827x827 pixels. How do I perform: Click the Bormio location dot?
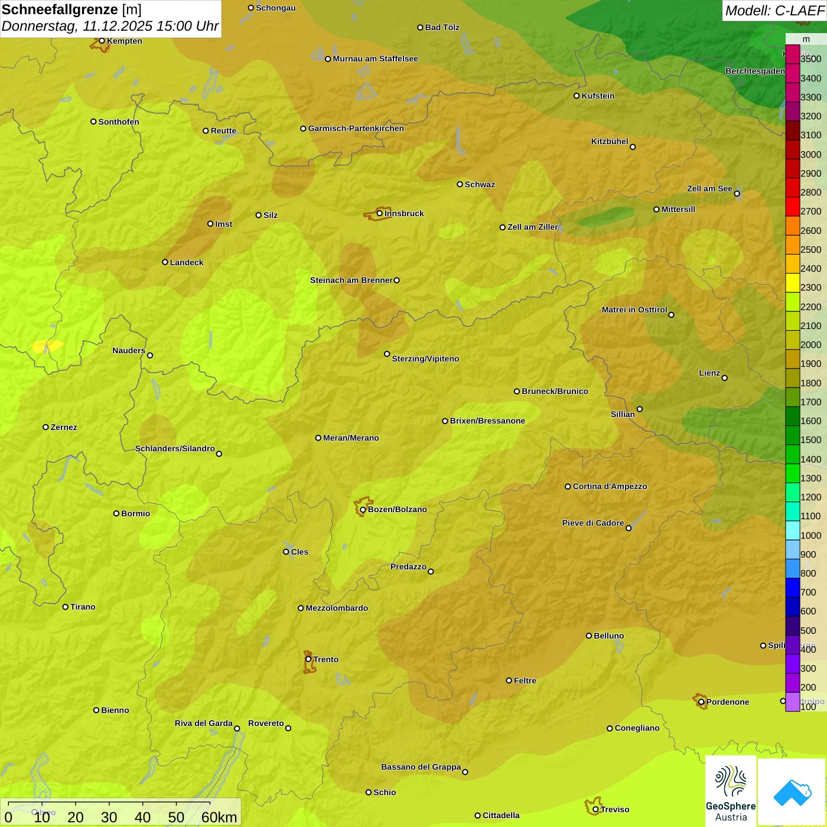[x=116, y=513]
